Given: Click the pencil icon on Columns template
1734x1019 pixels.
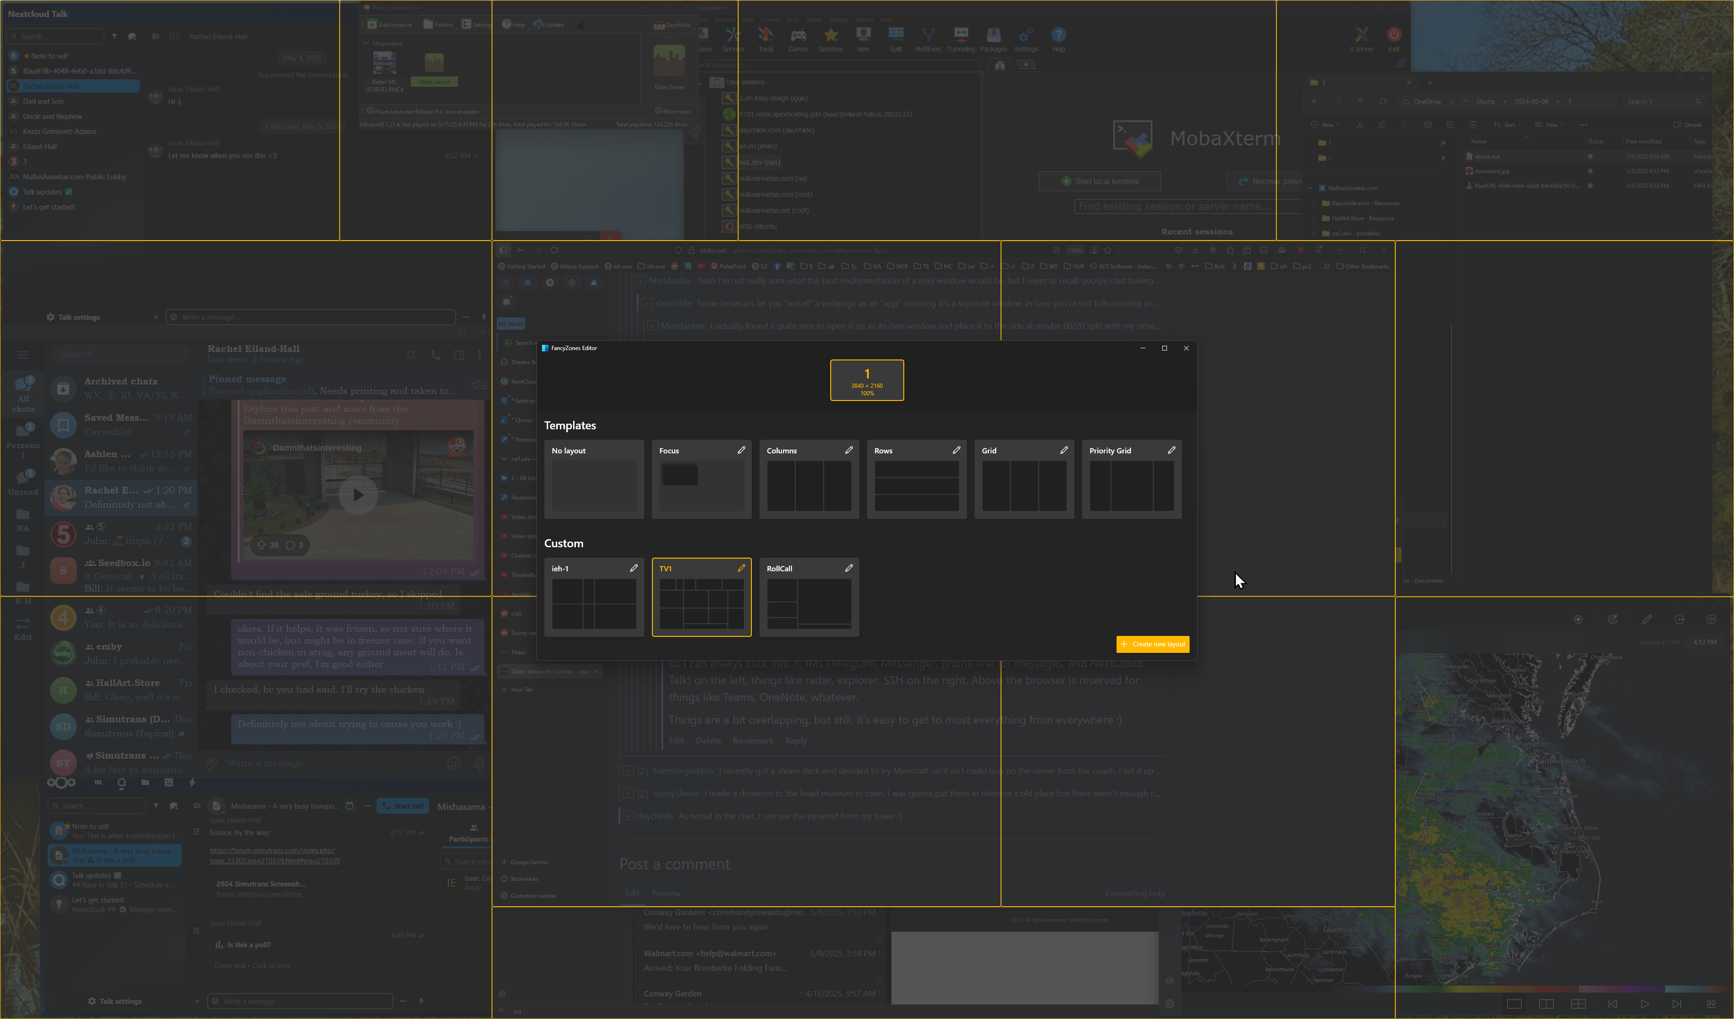Looking at the screenshot, I should (849, 450).
